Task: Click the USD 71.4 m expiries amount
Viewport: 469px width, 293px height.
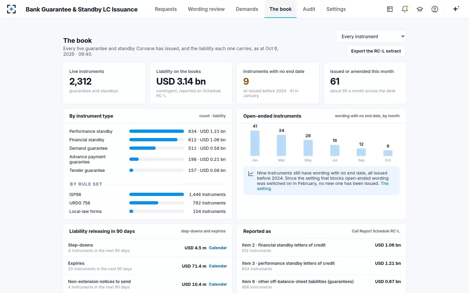Action: [x=194, y=266]
